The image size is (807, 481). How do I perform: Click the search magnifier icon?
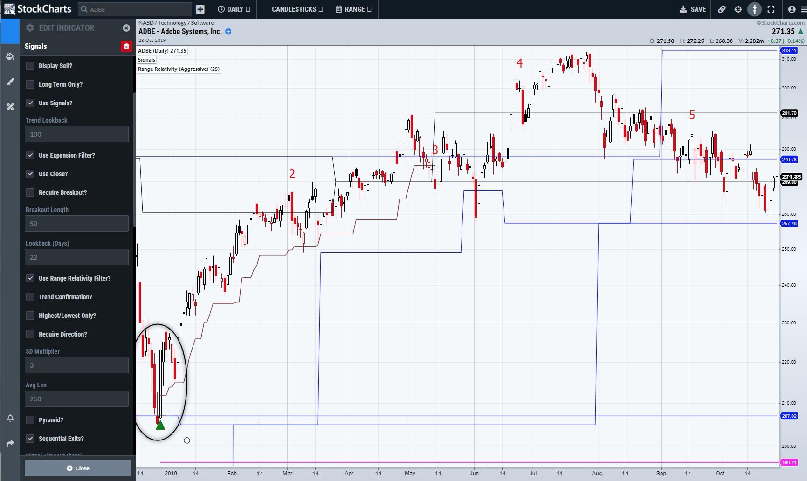[84, 9]
